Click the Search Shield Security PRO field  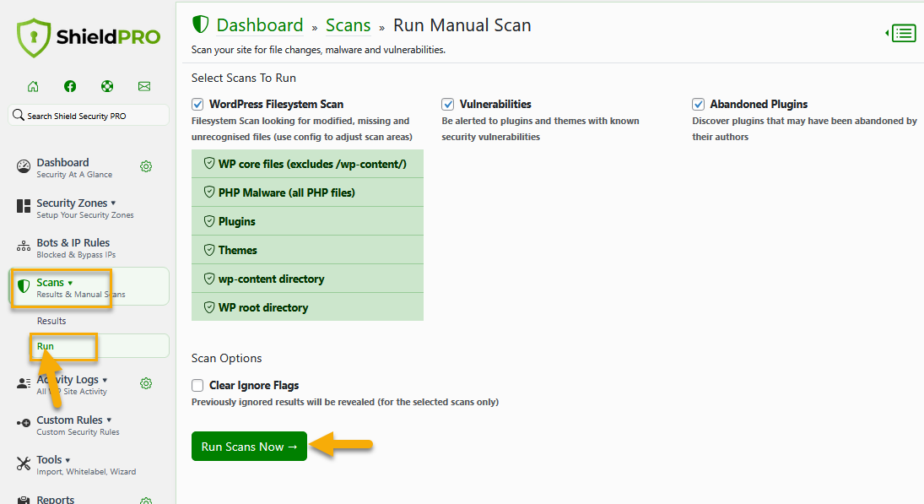pyautogui.click(x=89, y=115)
